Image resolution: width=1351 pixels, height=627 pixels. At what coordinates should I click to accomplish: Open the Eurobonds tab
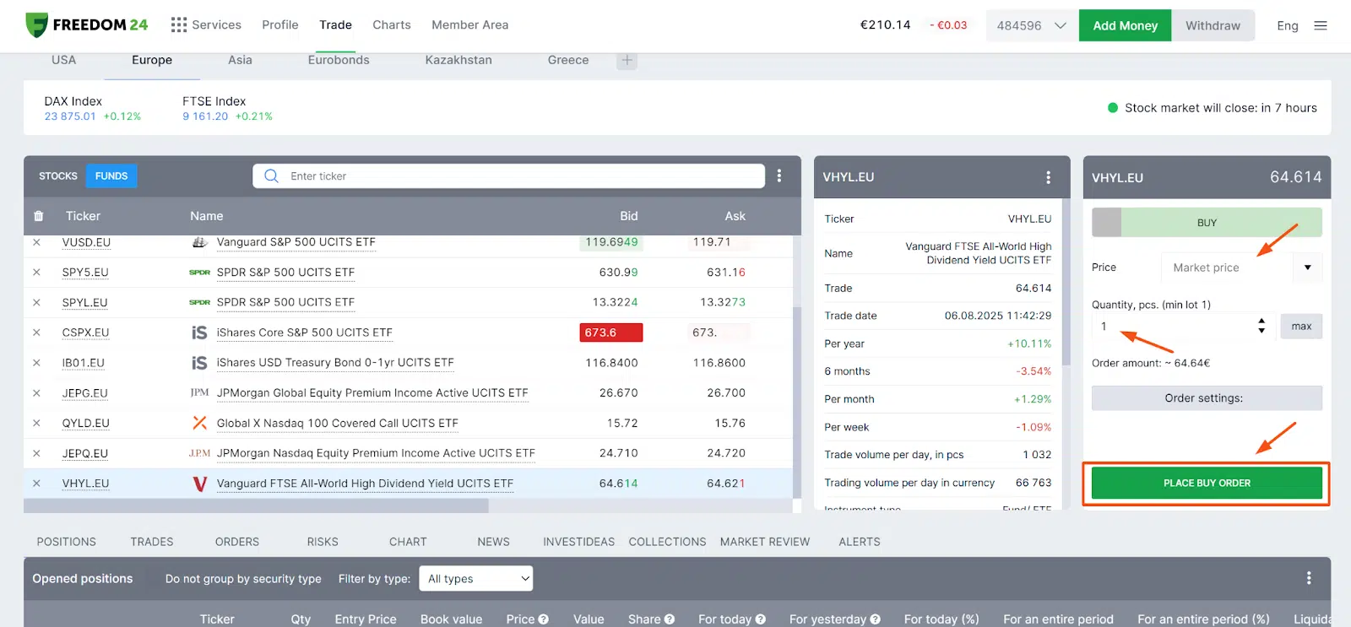[339, 60]
